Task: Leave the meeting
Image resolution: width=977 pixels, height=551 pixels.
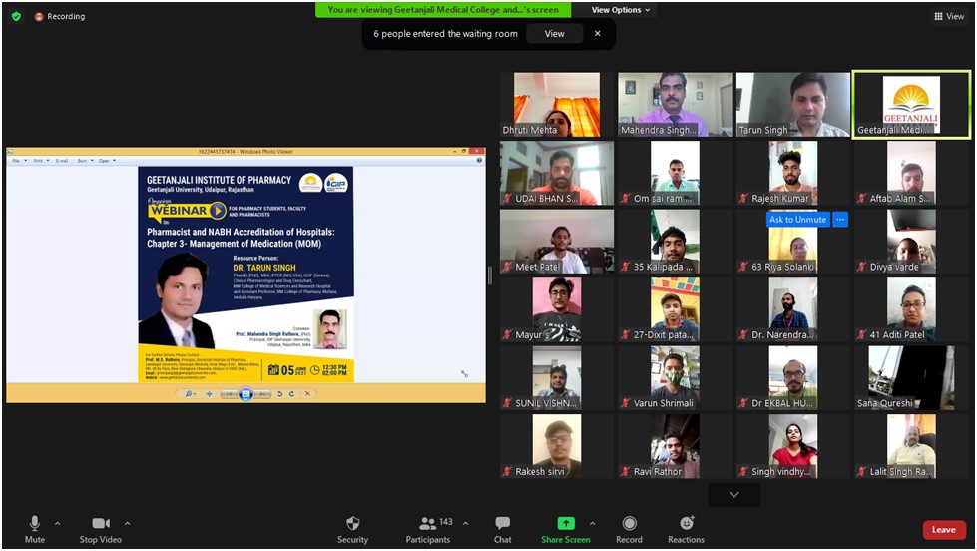Action: [944, 530]
